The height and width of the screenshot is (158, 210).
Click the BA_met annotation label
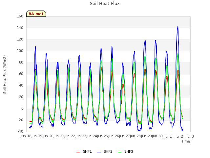[36, 14]
